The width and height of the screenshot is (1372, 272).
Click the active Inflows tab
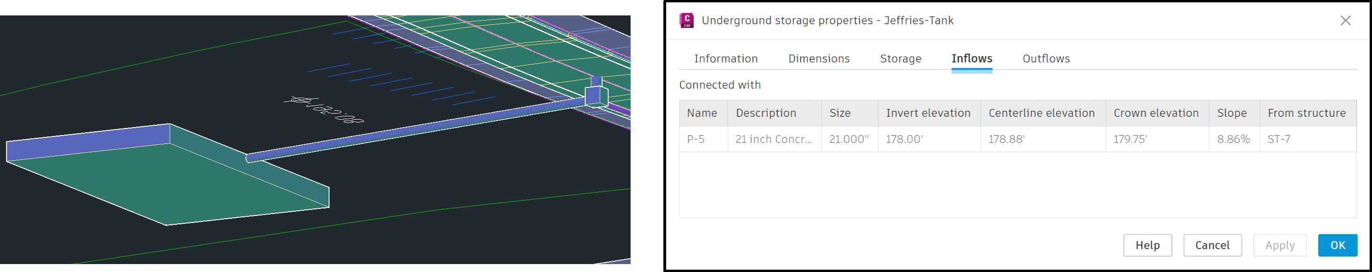point(971,58)
